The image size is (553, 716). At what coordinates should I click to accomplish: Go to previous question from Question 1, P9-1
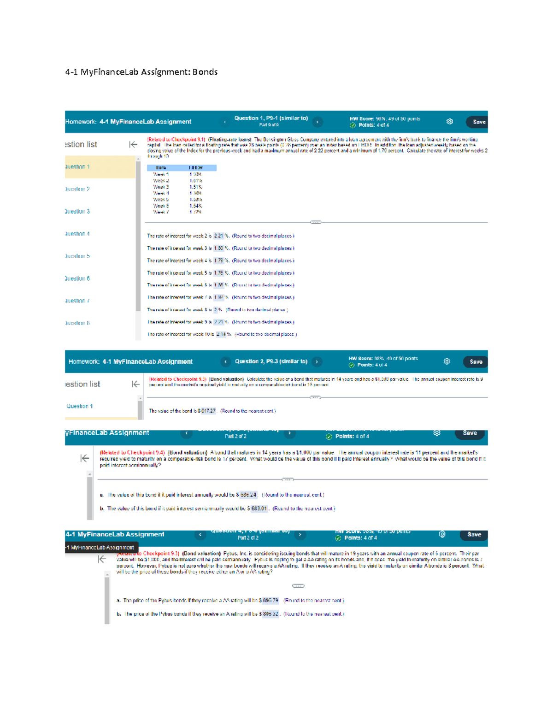coord(225,122)
